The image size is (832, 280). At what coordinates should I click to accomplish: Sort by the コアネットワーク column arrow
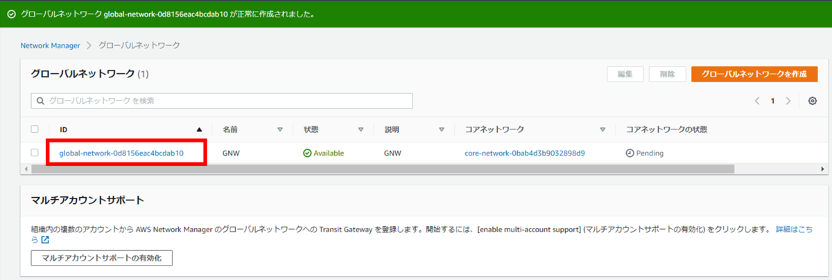(x=603, y=129)
